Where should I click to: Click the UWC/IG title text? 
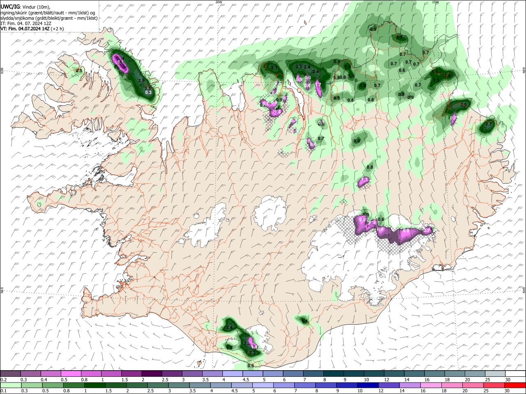click(10, 7)
